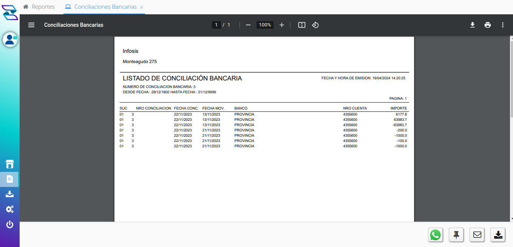Click the DESDE FECHA date range line
The height and width of the screenshot is (247, 513).
tap(169, 92)
